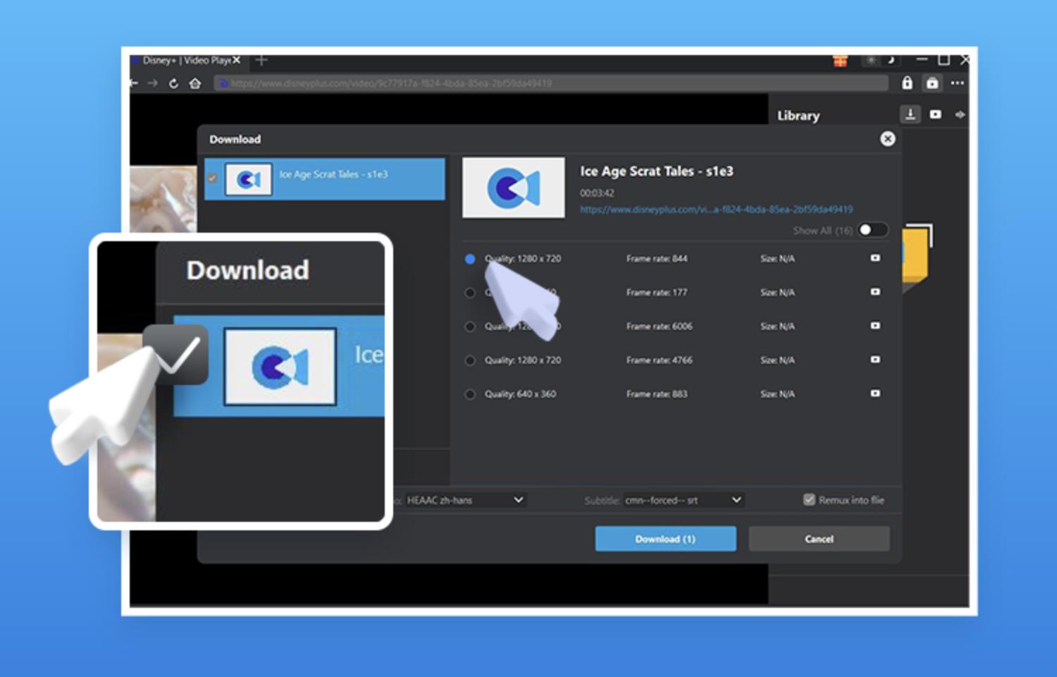Viewport: 1057px width, 677px height.
Task: Open the HEAAC zh-hans audio dropdown
Action: [465, 500]
